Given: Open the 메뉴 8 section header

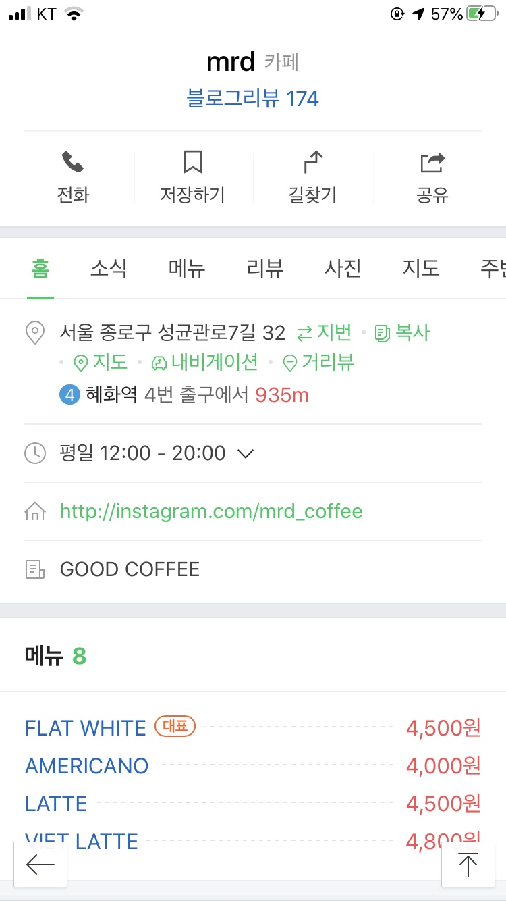Looking at the screenshot, I should click(56, 656).
